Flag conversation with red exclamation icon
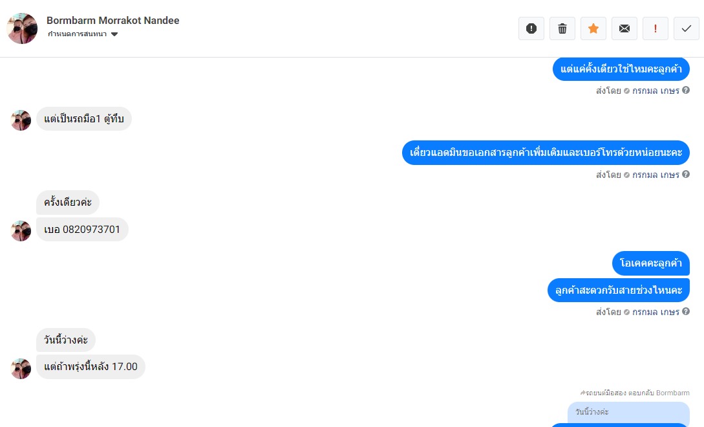Screen dimensions: 704x427 [655, 28]
